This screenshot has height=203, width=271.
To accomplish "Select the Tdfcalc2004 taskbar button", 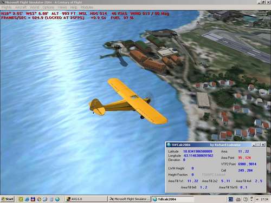I will tap(173, 199).
